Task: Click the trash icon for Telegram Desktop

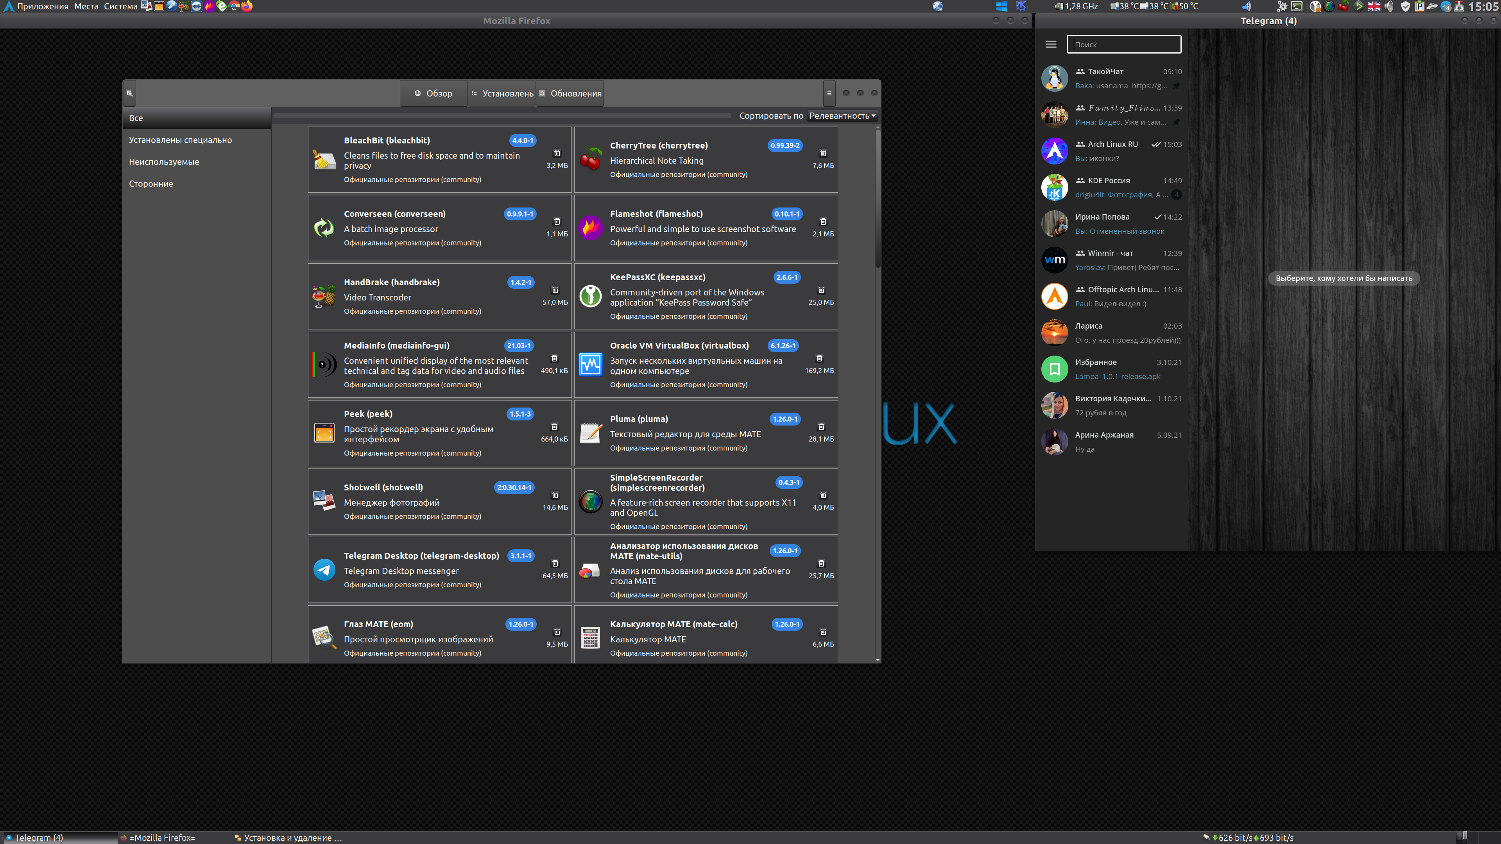Action: point(555,563)
